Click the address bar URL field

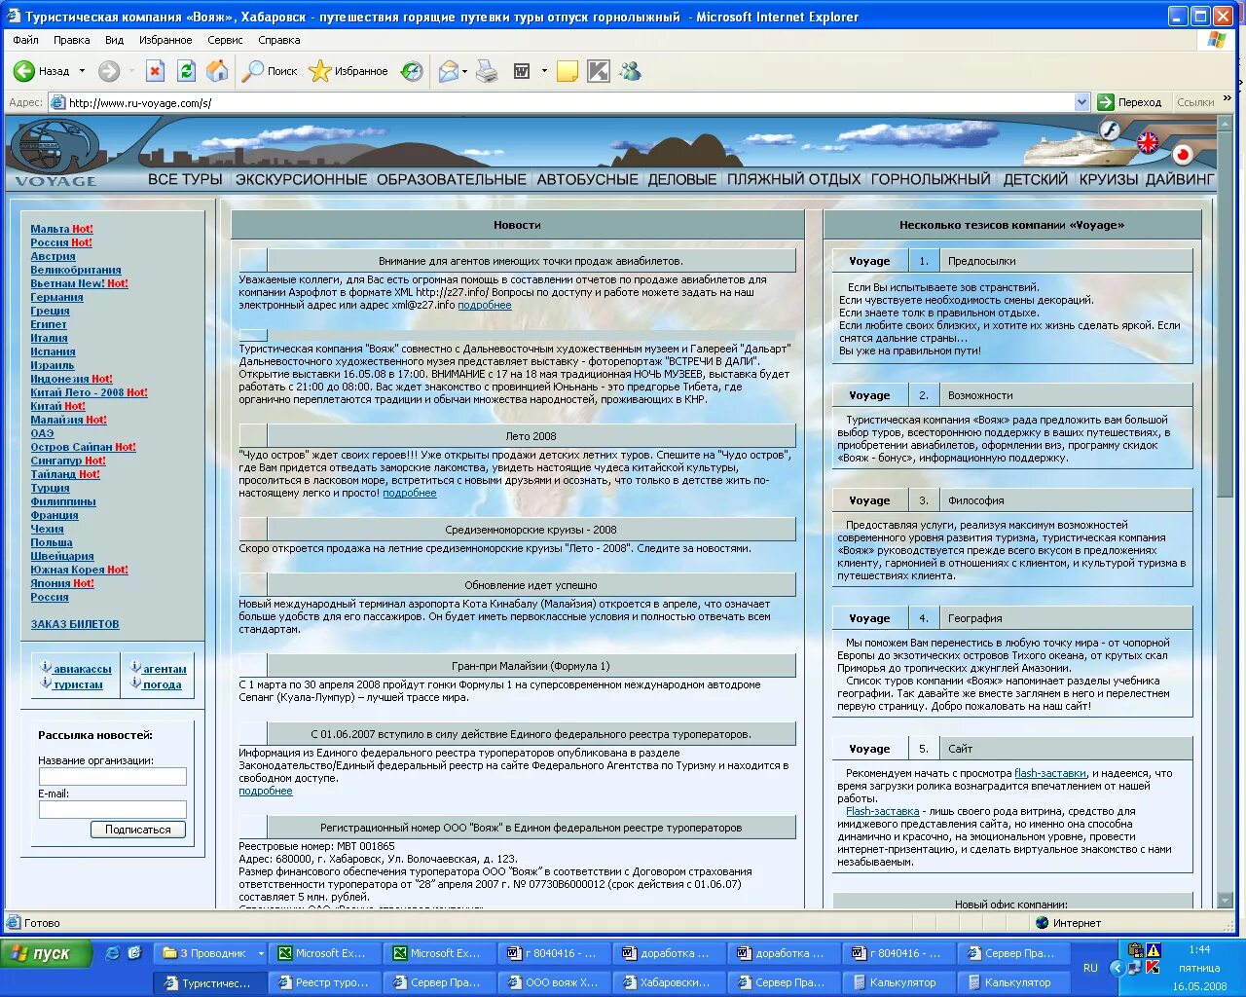tap(569, 102)
